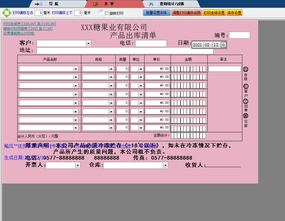Click the 批量设置字体 button

pyautogui.click(x=156, y=12)
